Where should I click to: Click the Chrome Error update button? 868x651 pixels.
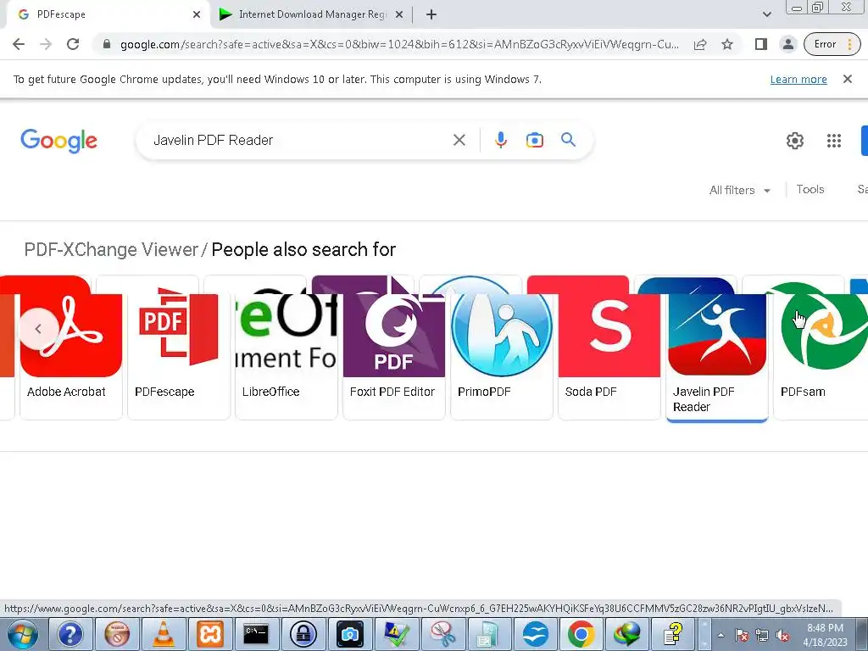click(832, 44)
